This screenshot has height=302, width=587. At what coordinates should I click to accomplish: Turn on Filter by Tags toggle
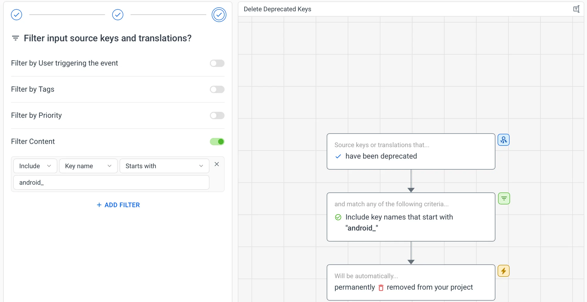pos(217,90)
